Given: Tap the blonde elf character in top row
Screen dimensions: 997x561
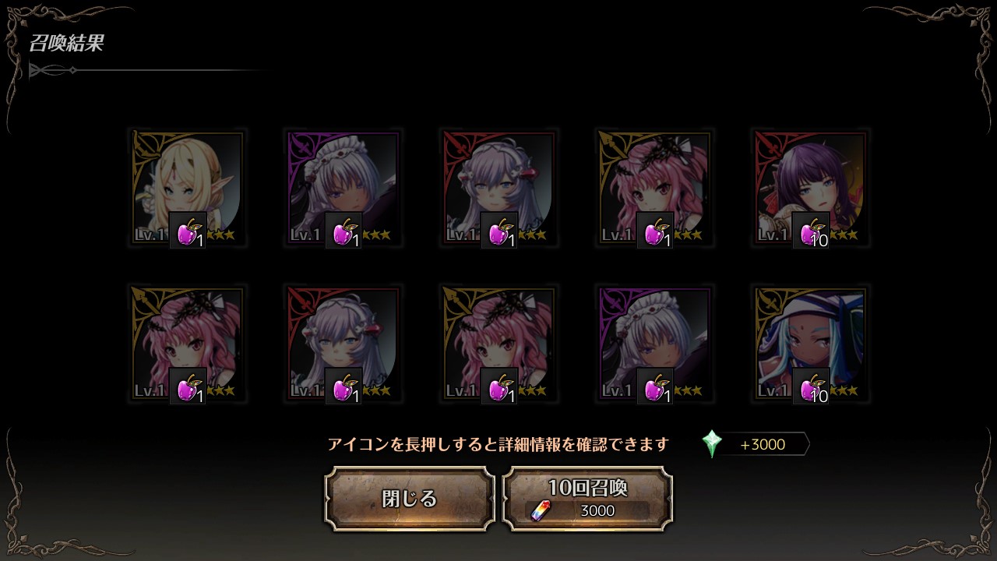Looking at the screenshot, I should click(x=188, y=189).
